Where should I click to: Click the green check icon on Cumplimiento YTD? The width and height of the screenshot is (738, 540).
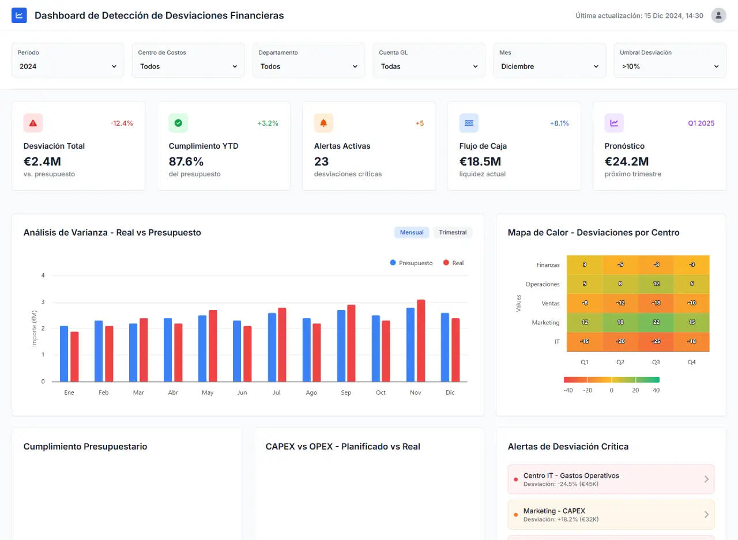178,123
